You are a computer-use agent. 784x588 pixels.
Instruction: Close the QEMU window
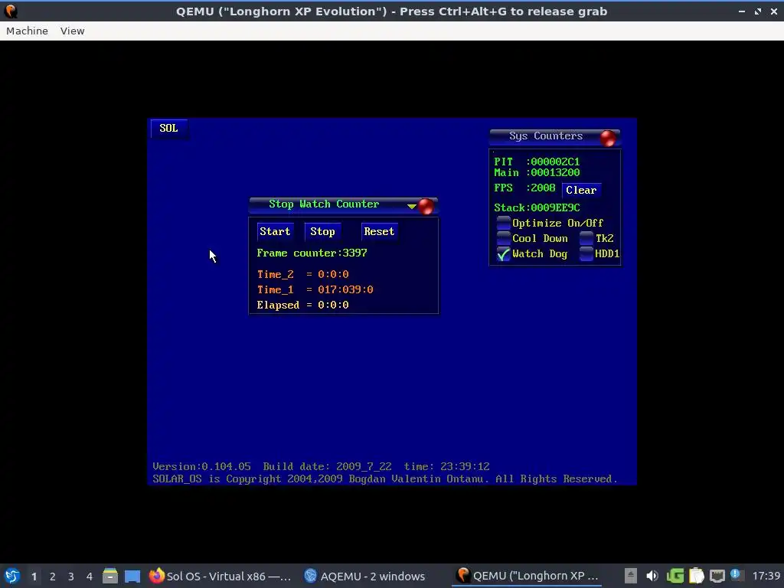(x=773, y=11)
